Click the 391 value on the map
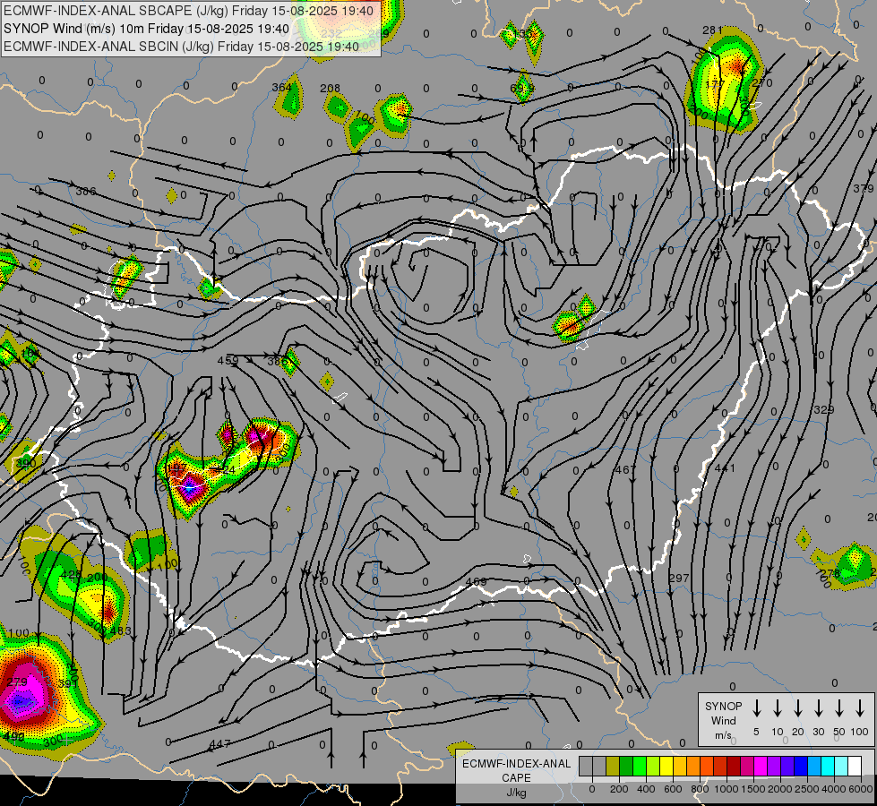The width and height of the screenshot is (877, 806). [68, 683]
